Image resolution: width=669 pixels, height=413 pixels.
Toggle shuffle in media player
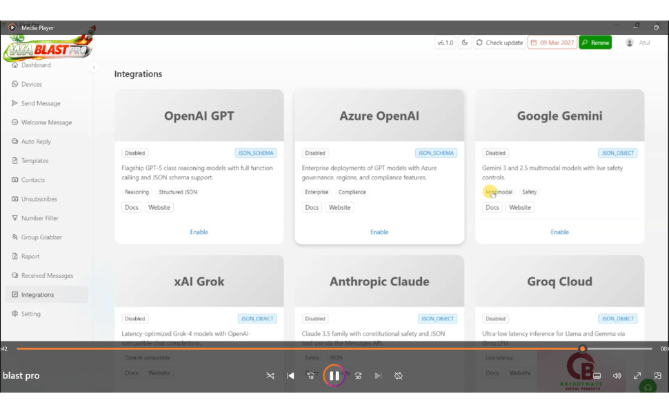pyautogui.click(x=270, y=376)
